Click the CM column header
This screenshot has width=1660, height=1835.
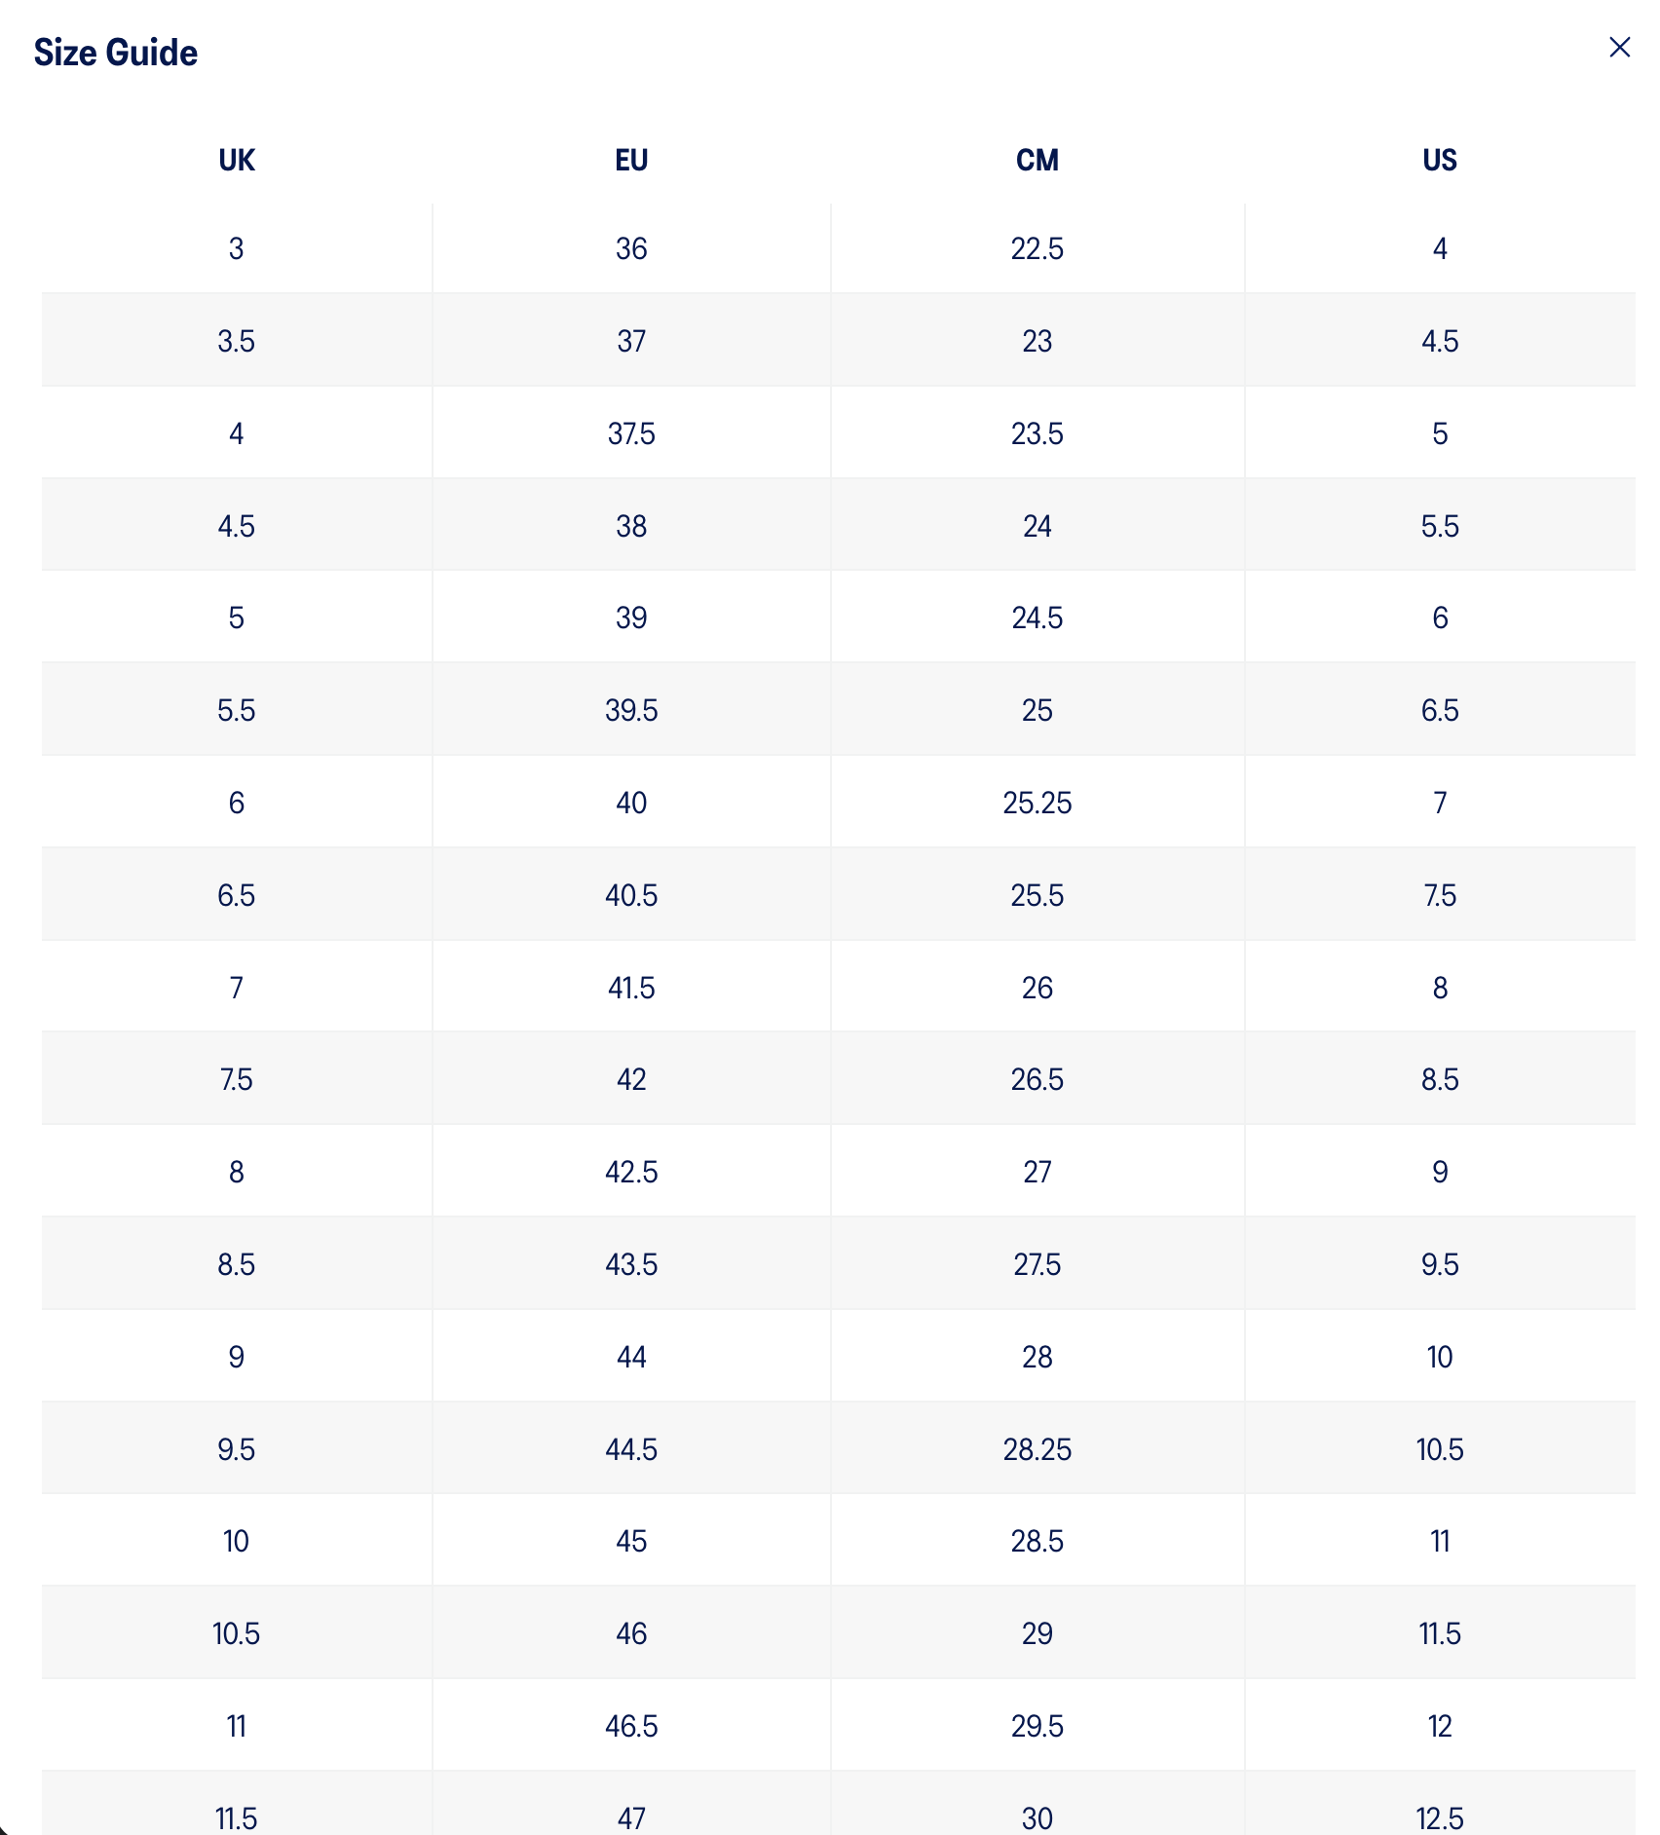click(1037, 160)
